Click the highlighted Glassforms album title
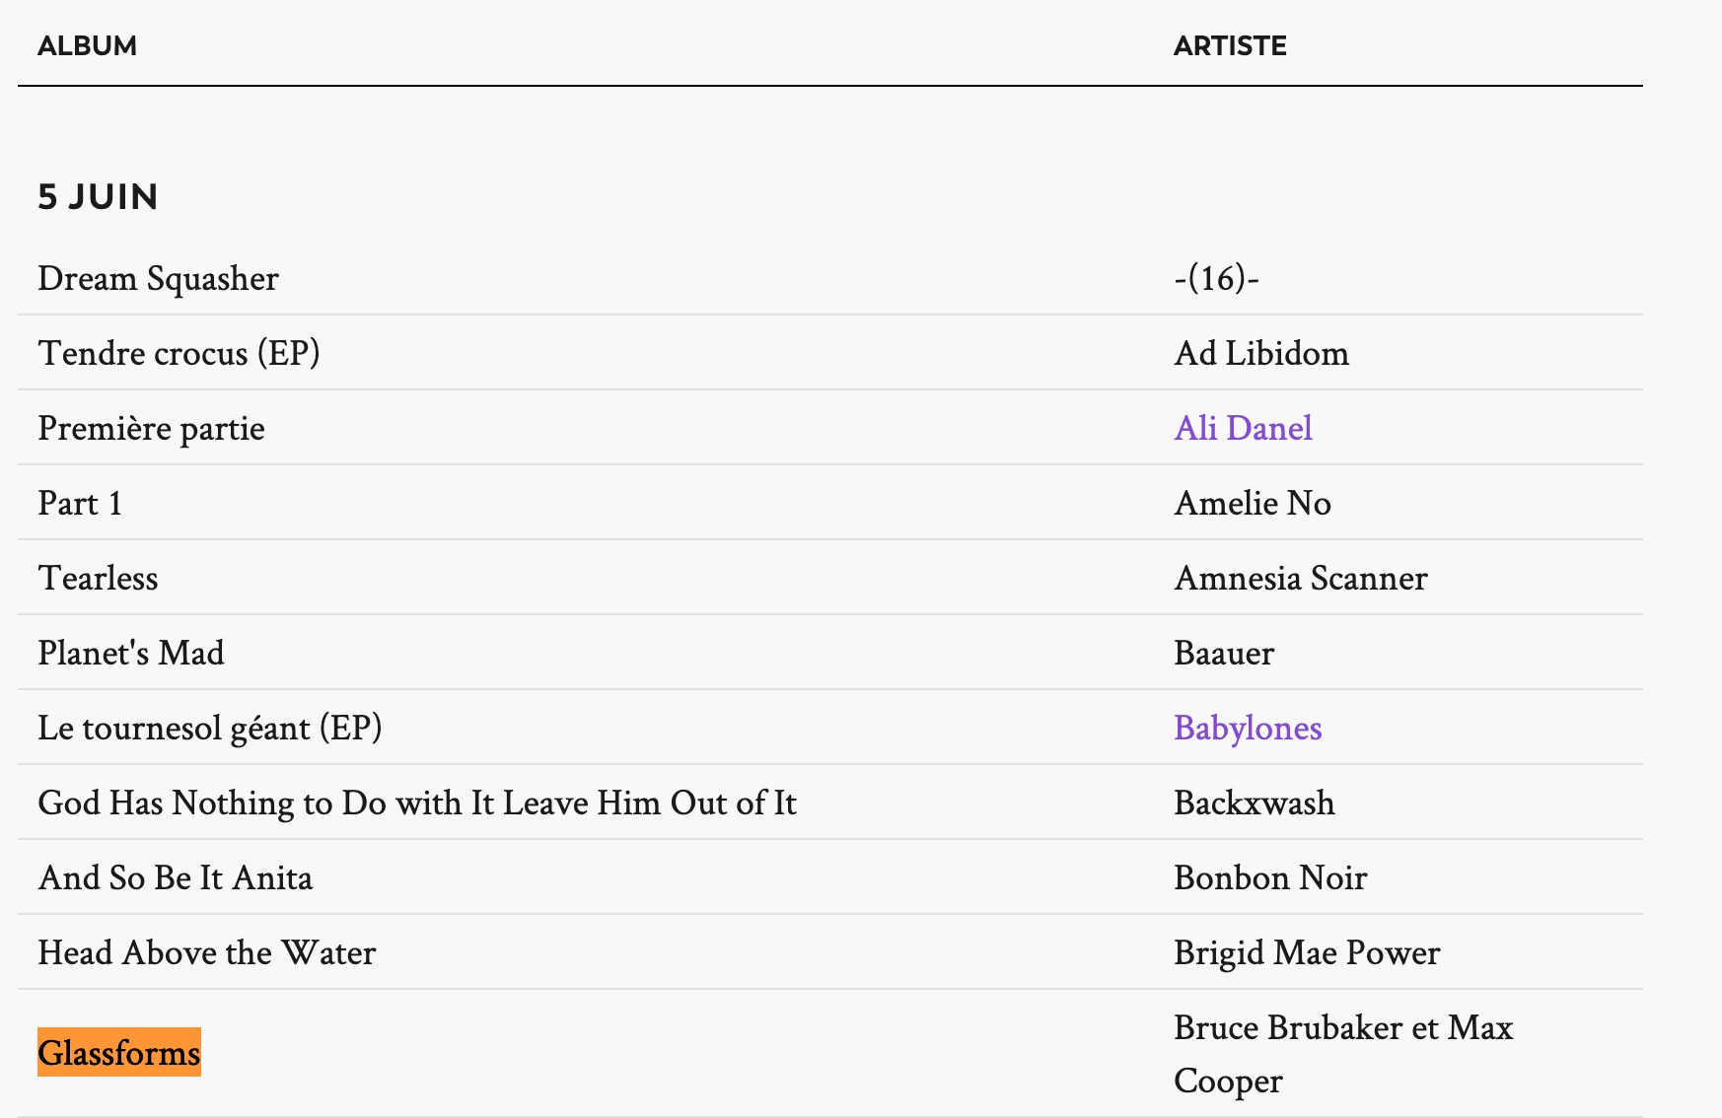The height and width of the screenshot is (1118, 1722). coord(119,1052)
